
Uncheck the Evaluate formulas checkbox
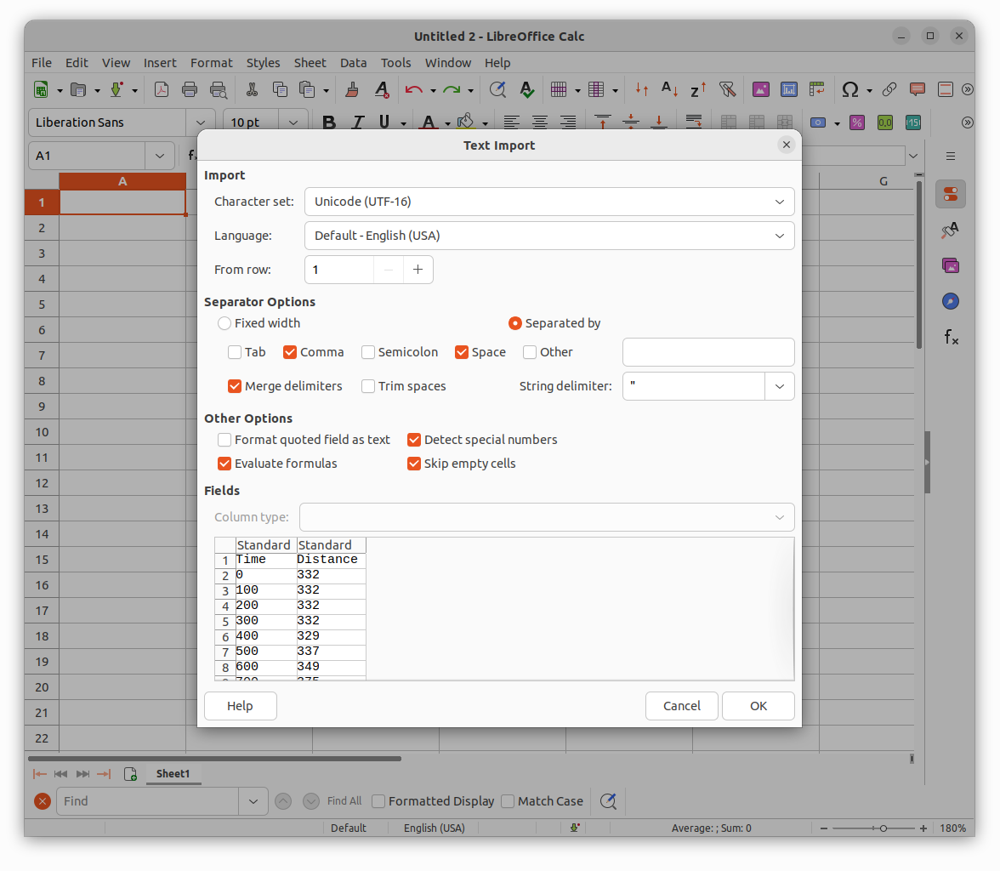[224, 464]
